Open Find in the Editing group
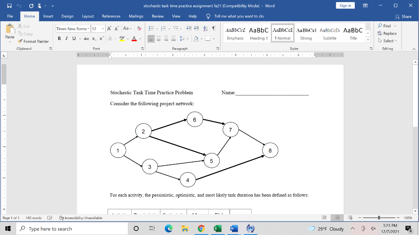Viewport: 419px width, 235px height. point(386,25)
